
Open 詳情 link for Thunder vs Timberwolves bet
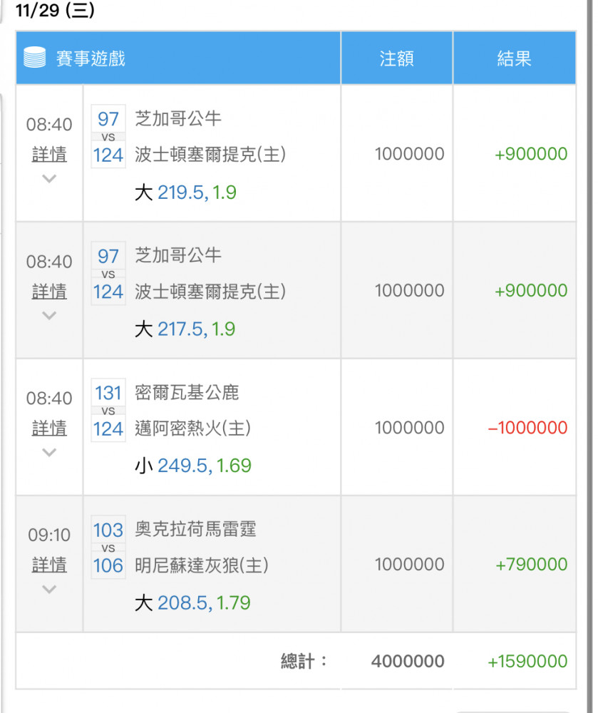pos(49,565)
